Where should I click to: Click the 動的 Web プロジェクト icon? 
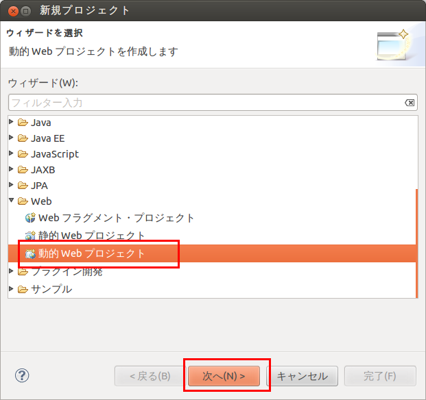pos(30,253)
